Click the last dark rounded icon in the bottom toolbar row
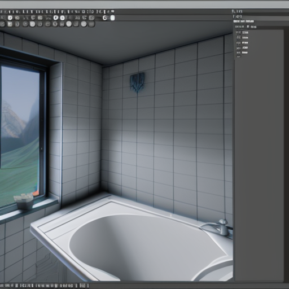The height and width of the screenshot is (289, 289). pos(91,24)
